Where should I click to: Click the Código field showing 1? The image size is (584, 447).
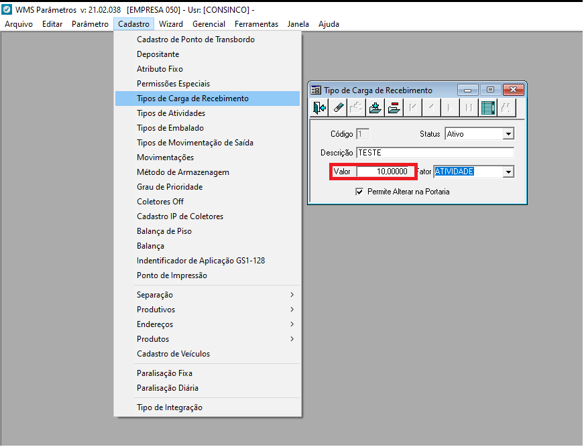pyautogui.click(x=363, y=134)
